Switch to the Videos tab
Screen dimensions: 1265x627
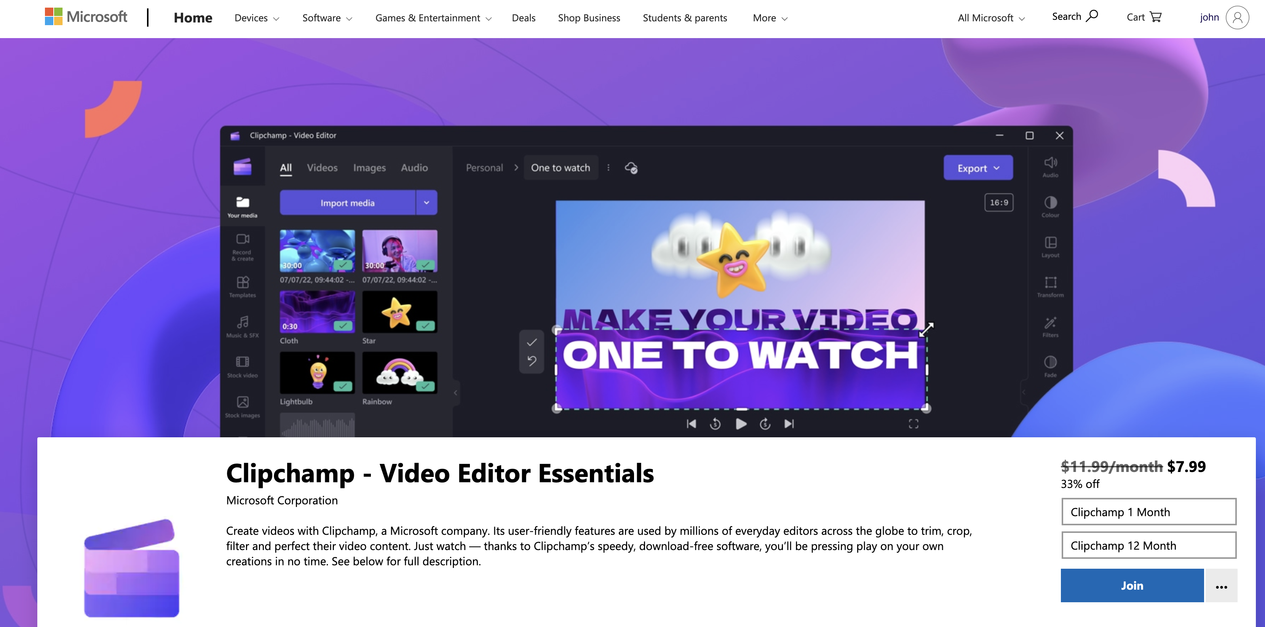click(x=322, y=167)
